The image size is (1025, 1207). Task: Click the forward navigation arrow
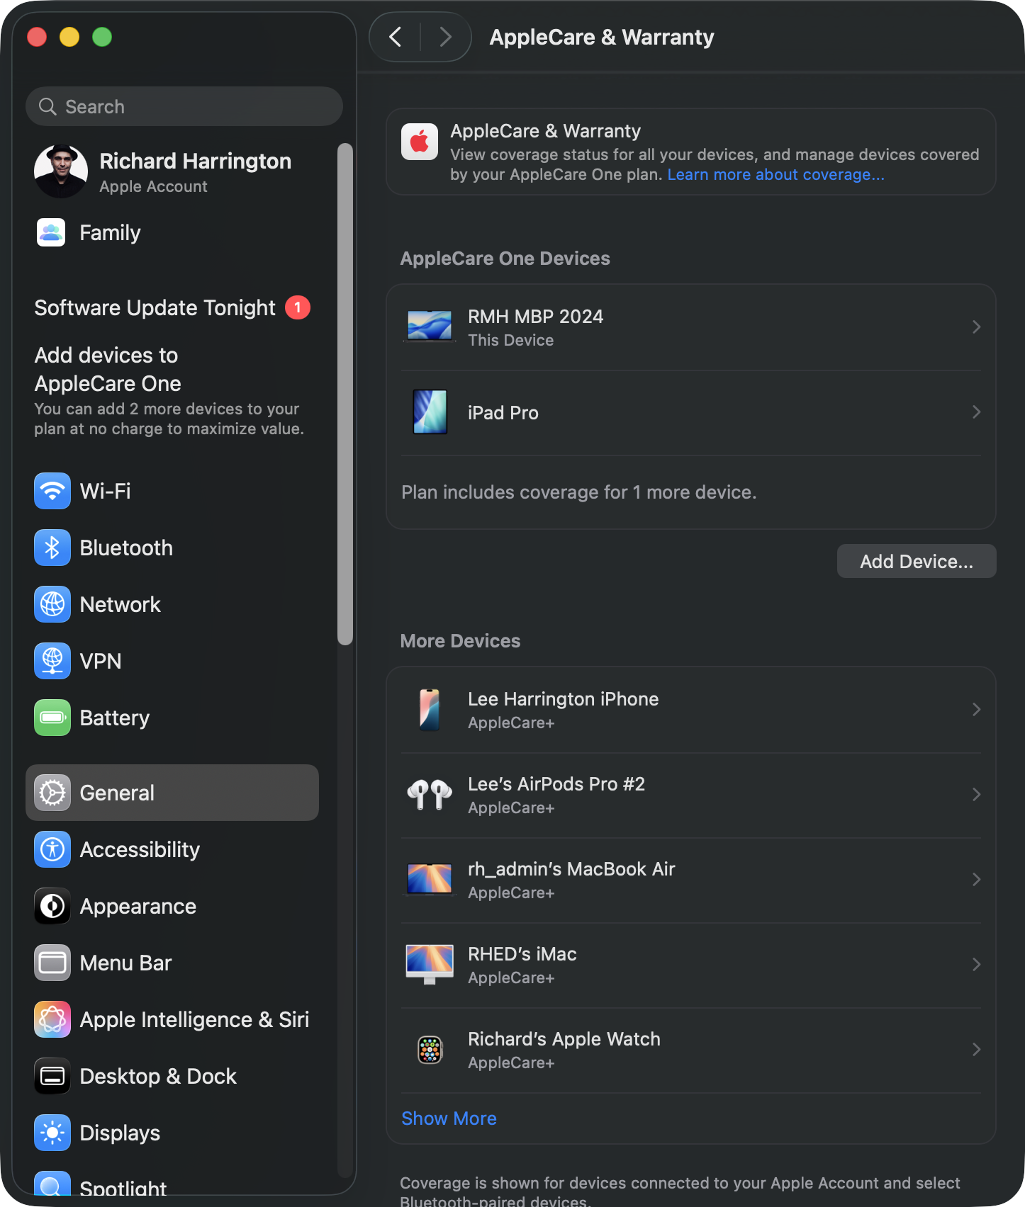pos(445,37)
